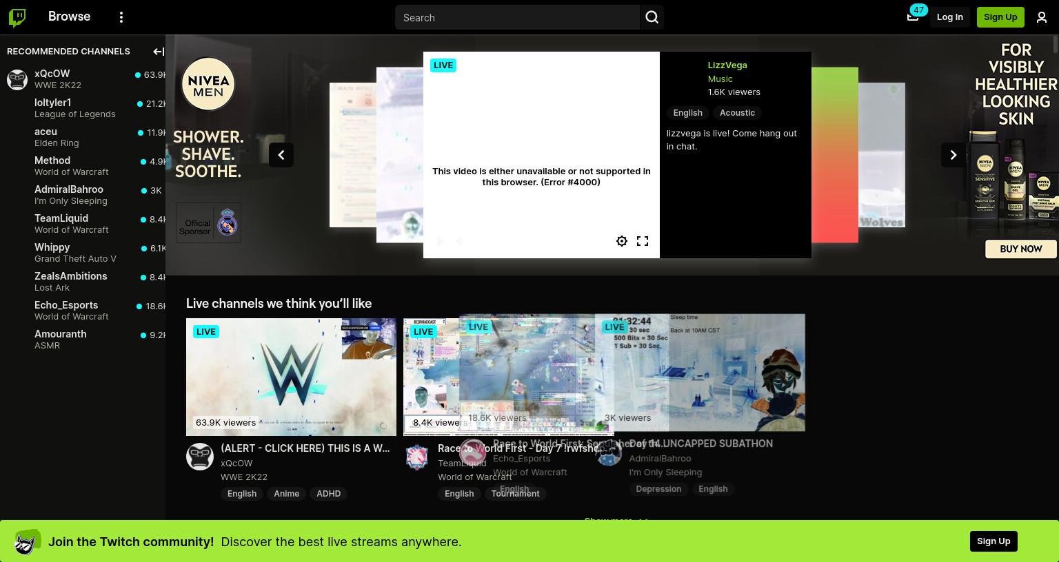Image resolution: width=1059 pixels, height=562 pixels.
Task: Click BUY NOW on Nivea ad
Action: pos(1021,249)
